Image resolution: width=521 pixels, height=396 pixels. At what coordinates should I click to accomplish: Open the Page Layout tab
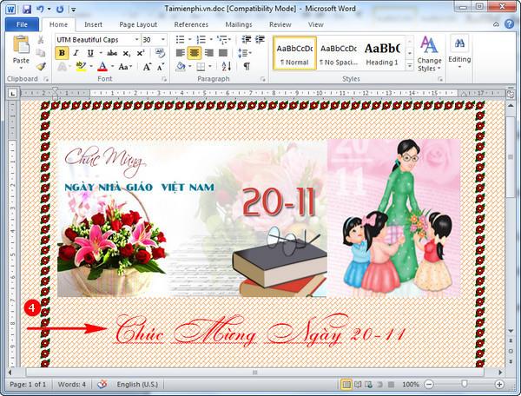[138, 24]
